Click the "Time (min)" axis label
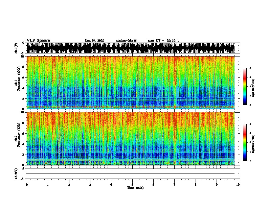 [135, 188]
